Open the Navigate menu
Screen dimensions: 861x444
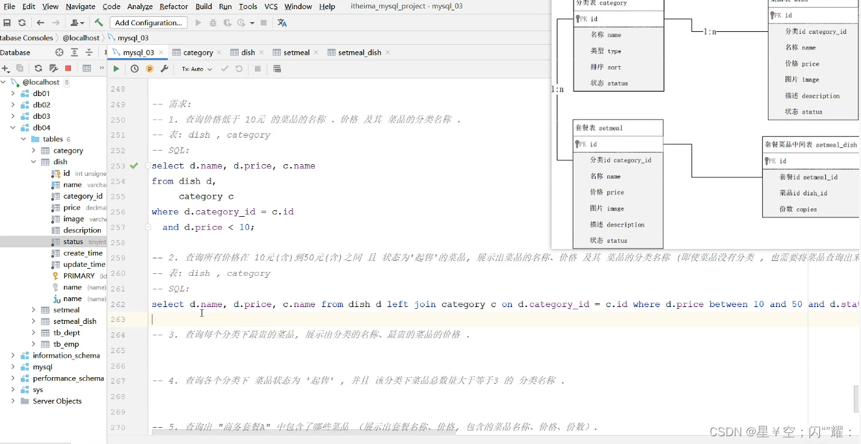[x=80, y=6]
